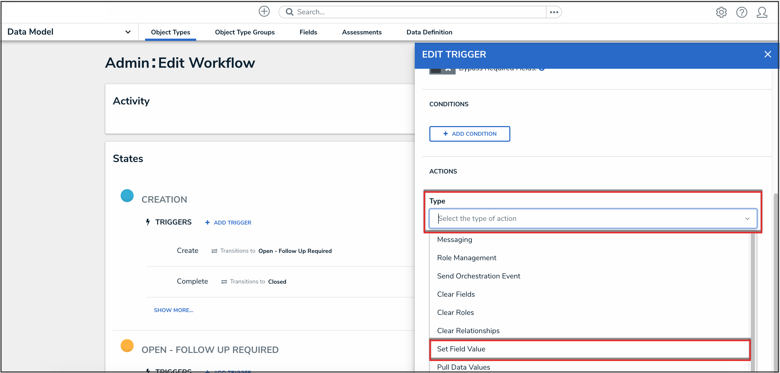This screenshot has width=780, height=373.
Task: Open the help question mark icon
Action: [x=741, y=12]
